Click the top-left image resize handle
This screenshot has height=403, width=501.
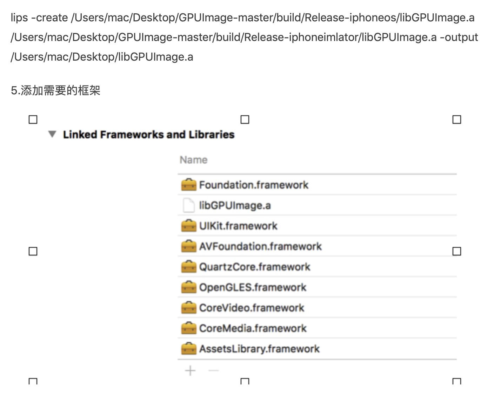pos(33,119)
